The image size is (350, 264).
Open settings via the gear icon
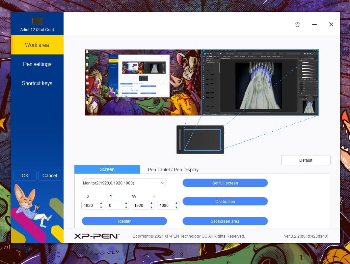tap(297, 24)
